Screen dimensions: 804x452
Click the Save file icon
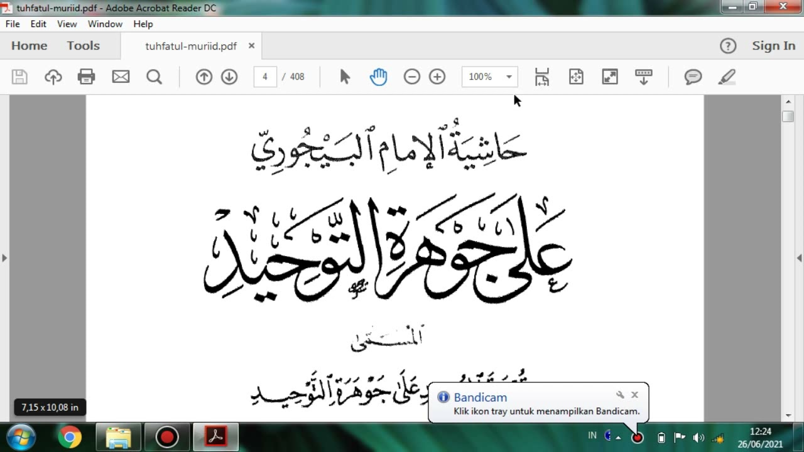(x=19, y=77)
